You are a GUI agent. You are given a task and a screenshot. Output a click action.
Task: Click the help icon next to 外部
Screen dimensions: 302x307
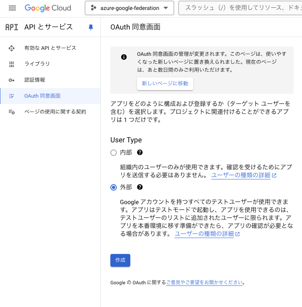(x=140, y=187)
